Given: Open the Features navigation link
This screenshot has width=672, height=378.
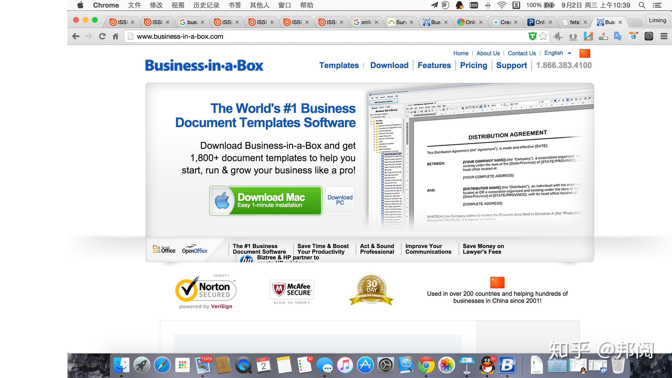Looking at the screenshot, I should [434, 65].
